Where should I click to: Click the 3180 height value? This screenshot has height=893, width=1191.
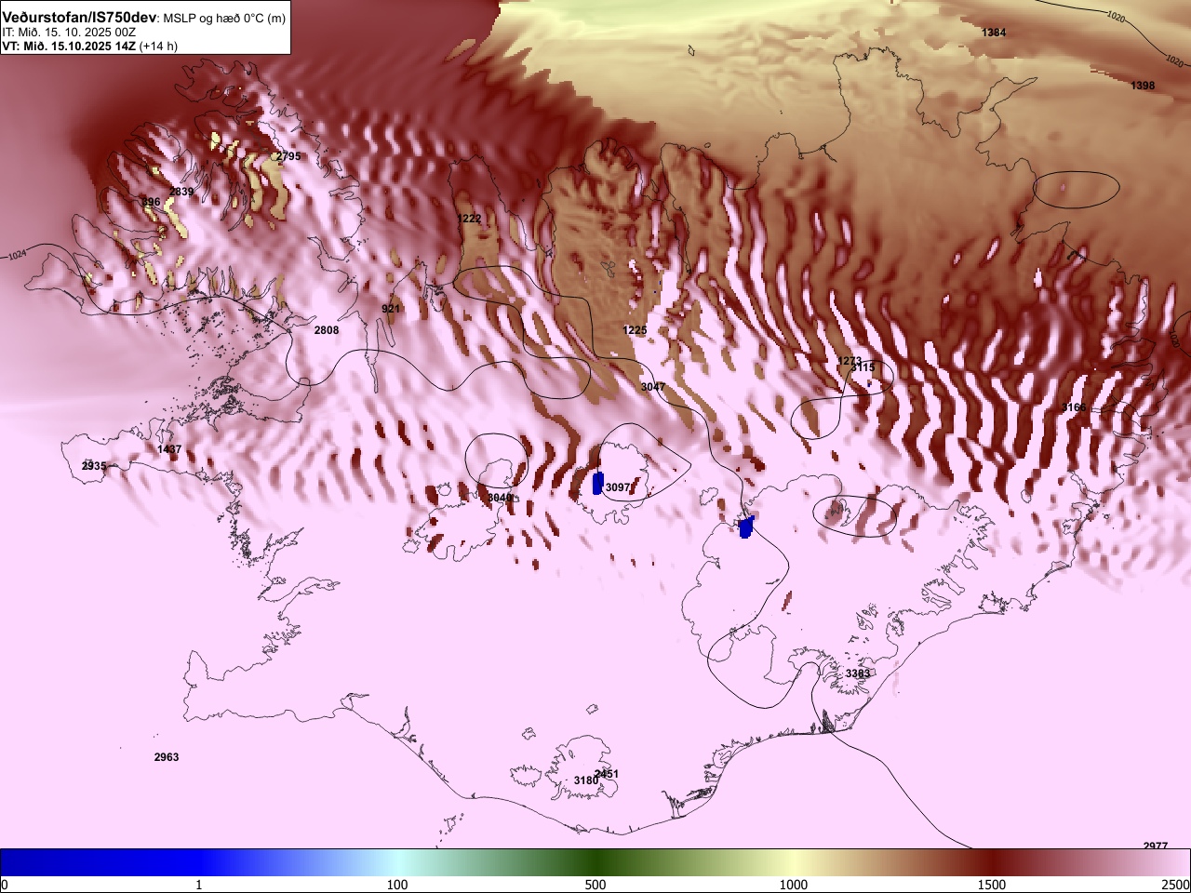[586, 780]
